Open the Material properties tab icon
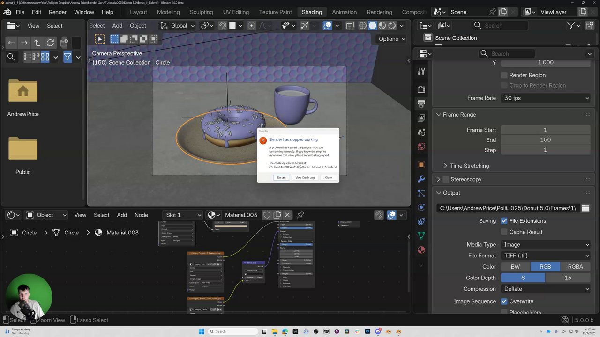 [x=421, y=250]
